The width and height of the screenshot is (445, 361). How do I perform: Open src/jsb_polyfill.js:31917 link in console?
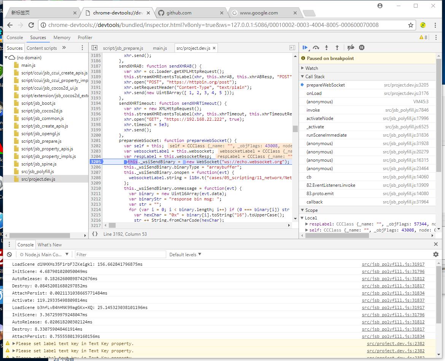tap(393, 264)
